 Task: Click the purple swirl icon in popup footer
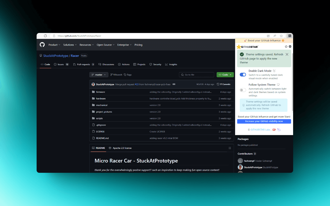[x=279, y=130]
